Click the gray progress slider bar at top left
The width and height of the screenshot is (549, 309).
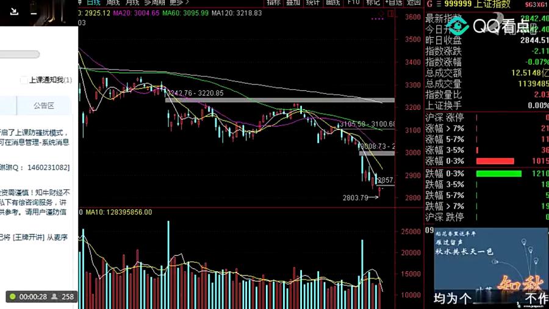[x=20, y=54]
